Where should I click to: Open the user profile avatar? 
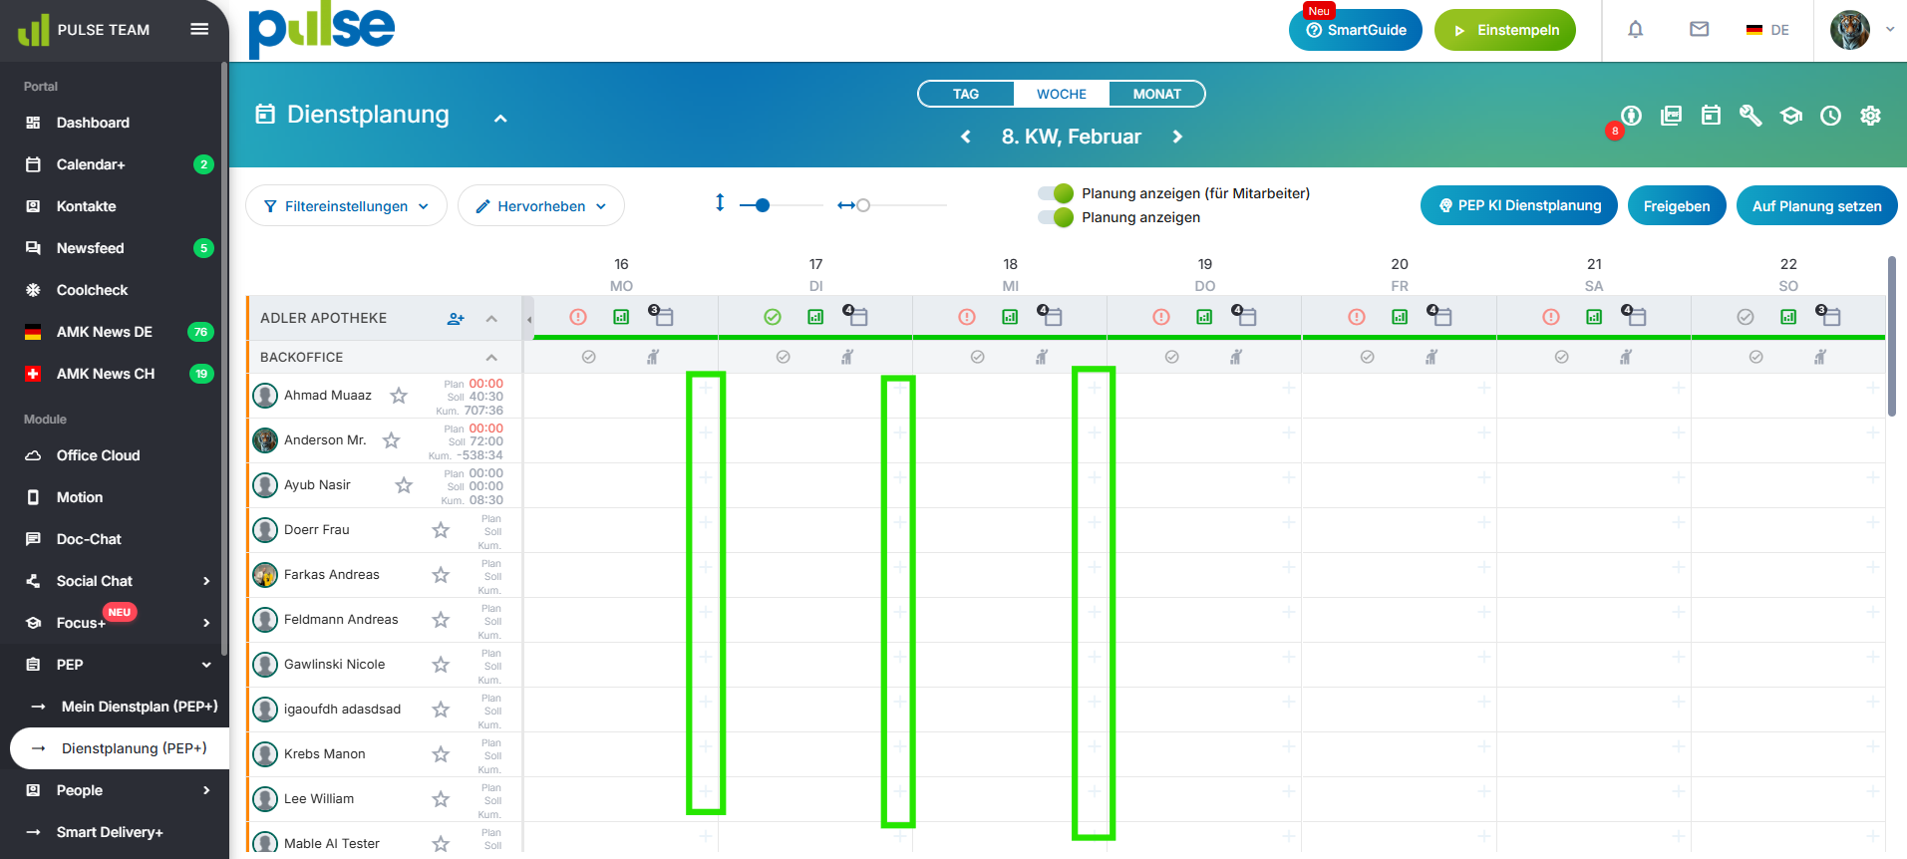[x=1850, y=30]
